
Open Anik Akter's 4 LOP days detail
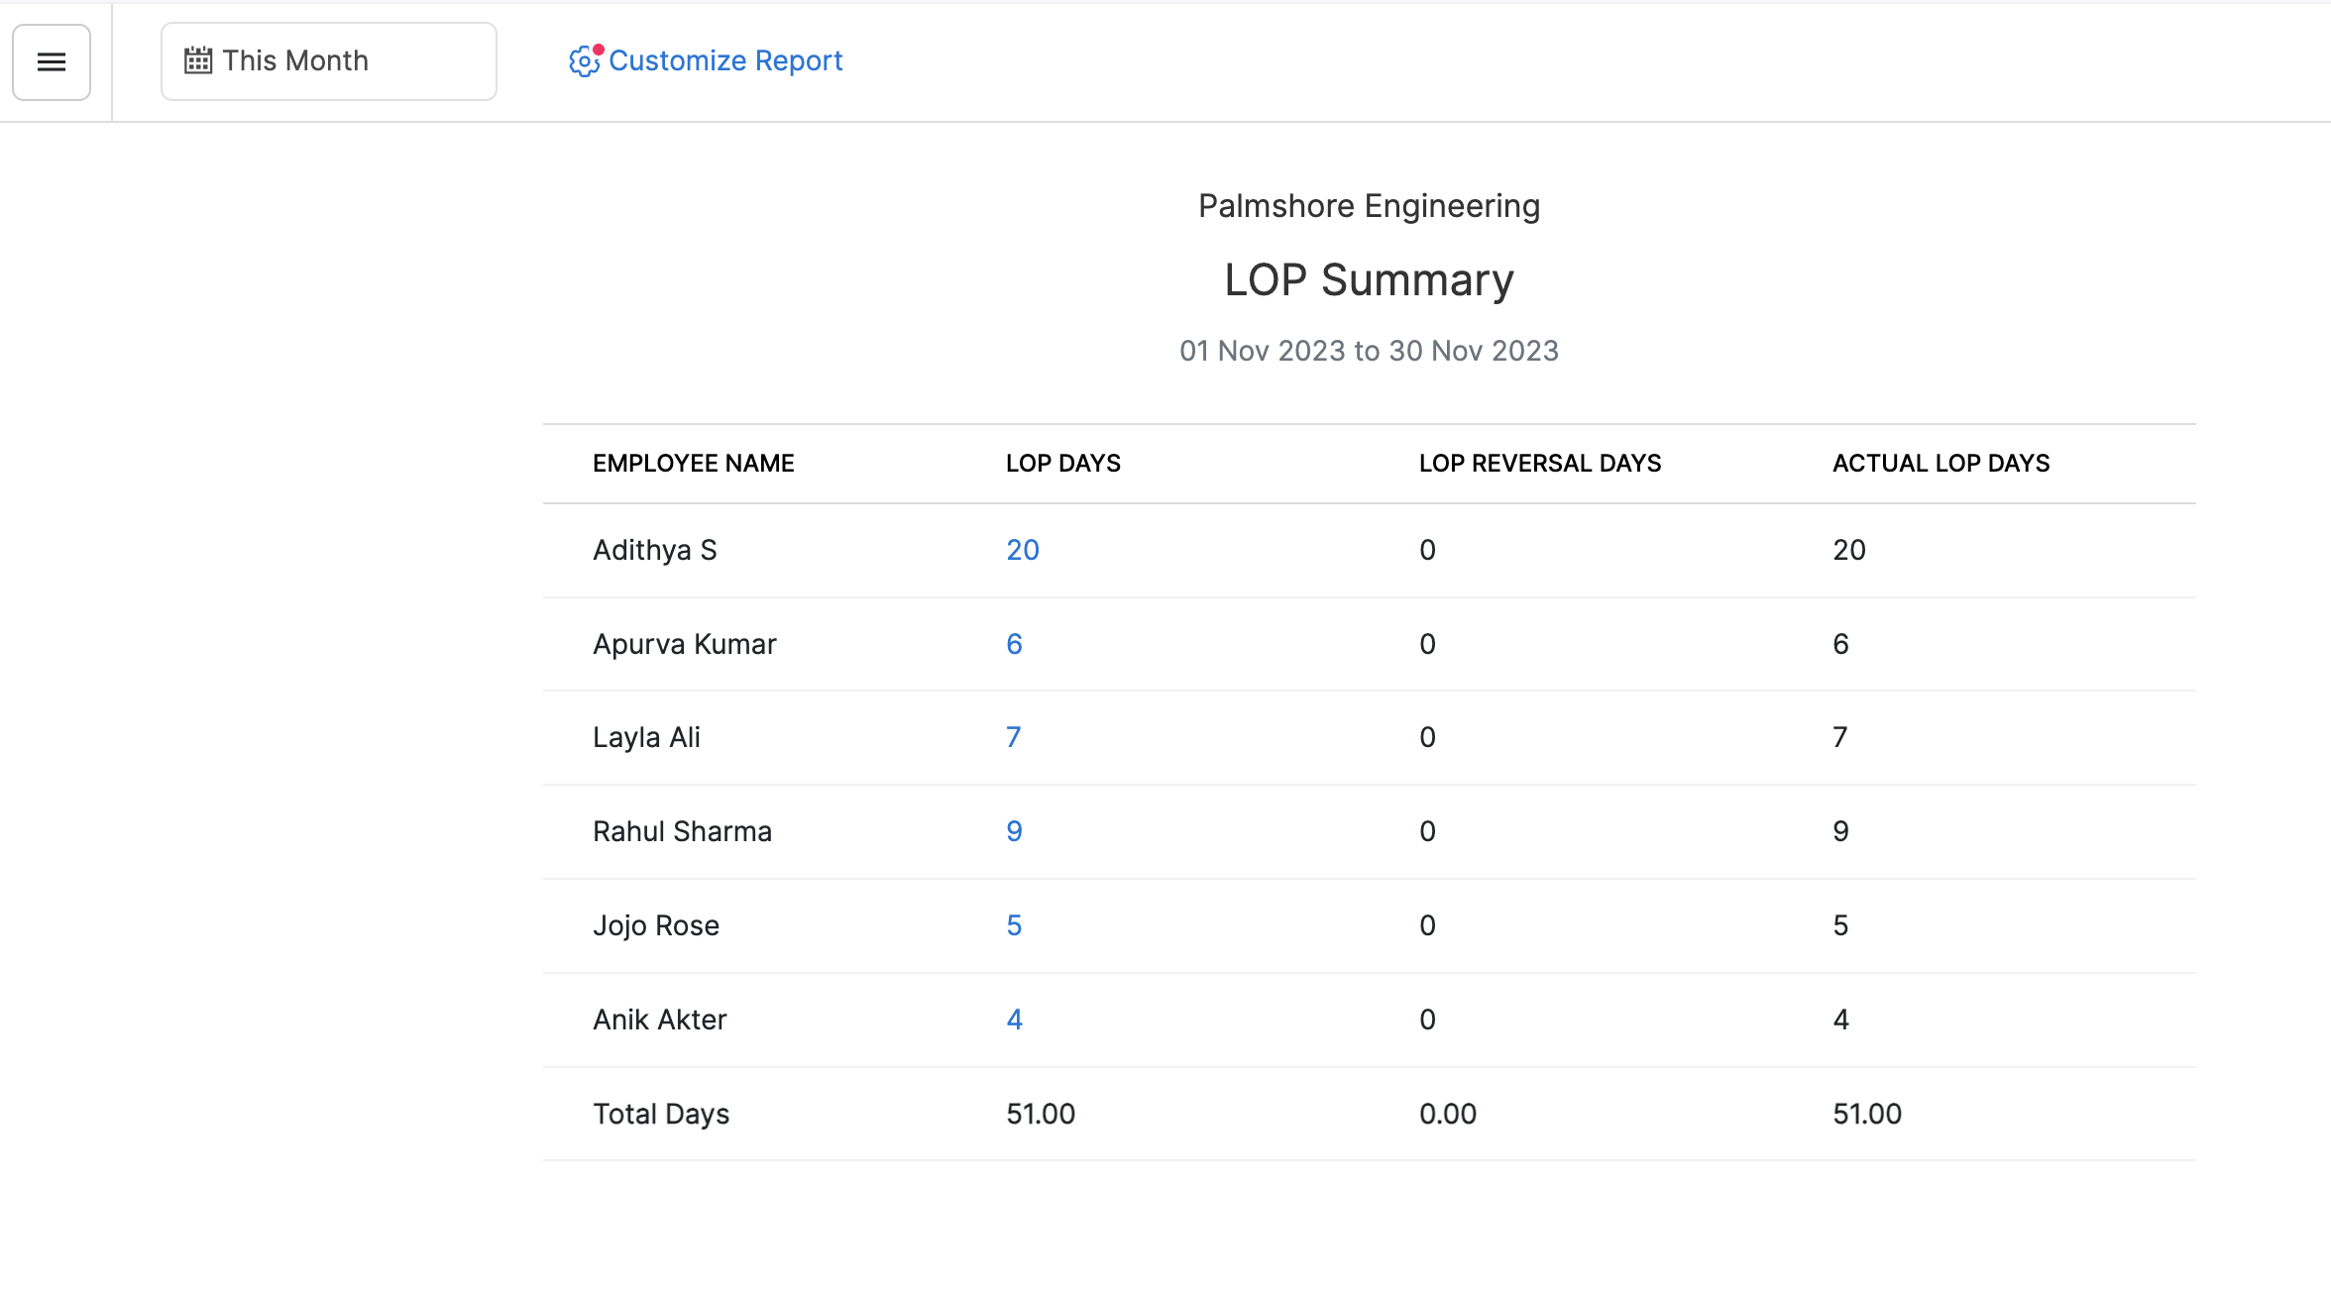click(x=1014, y=1019)
